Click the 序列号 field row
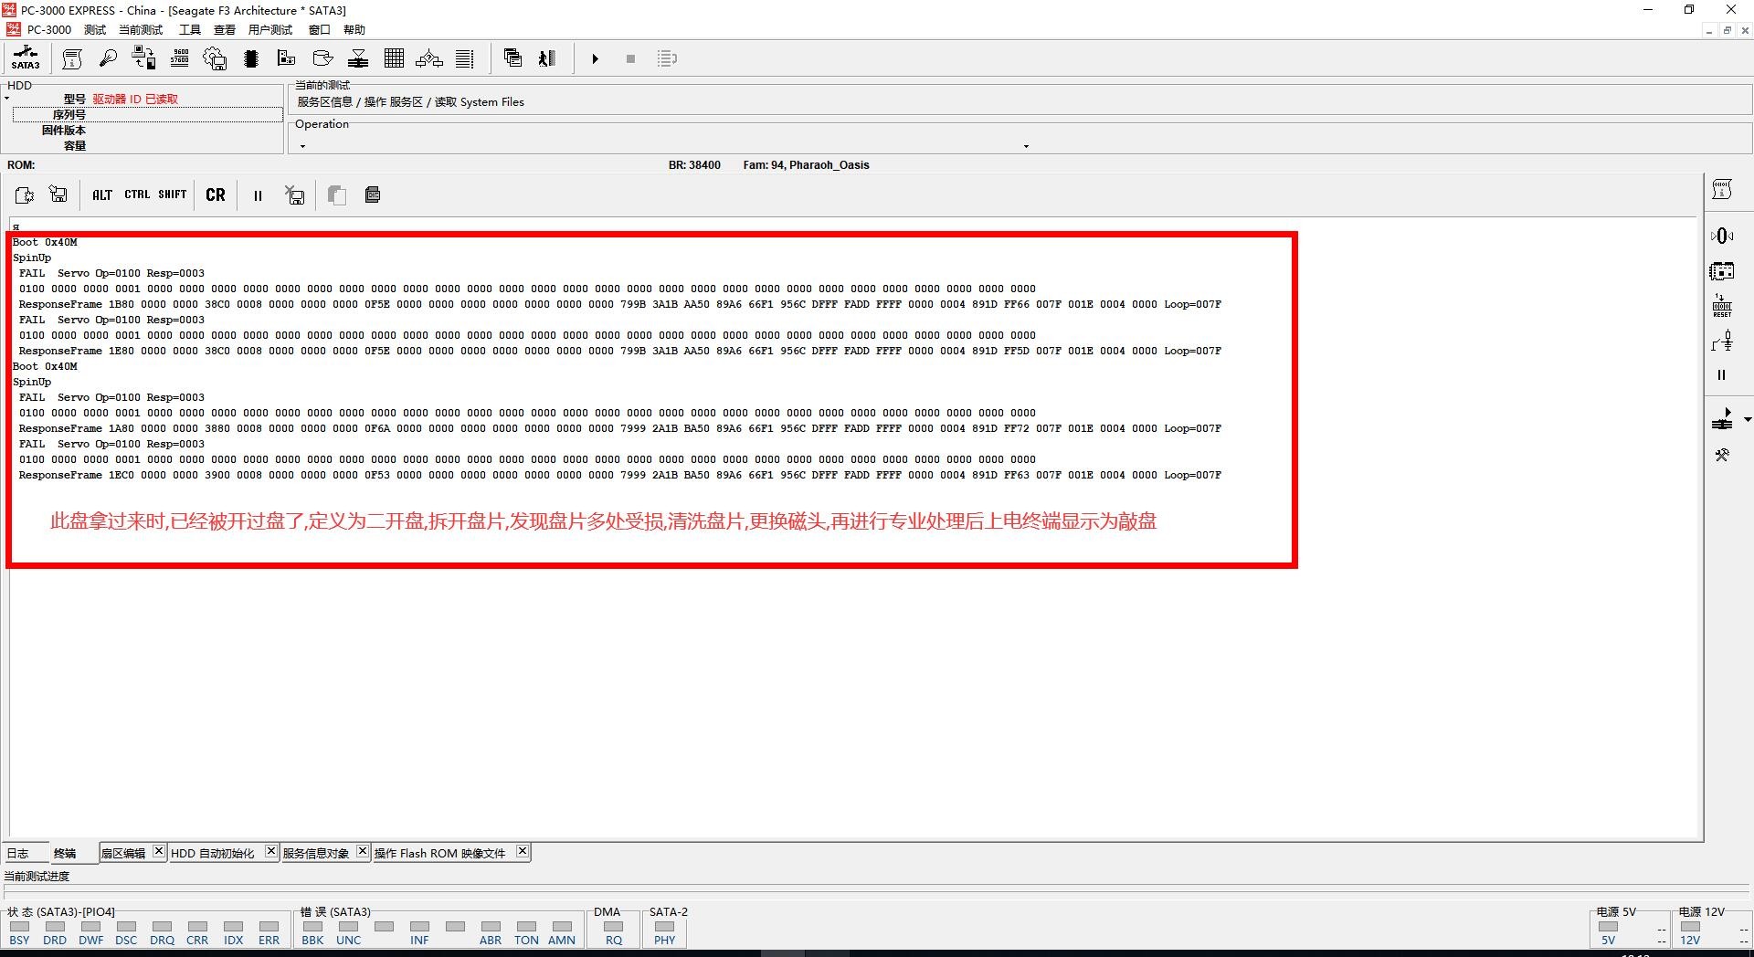The height and width of the screenshot is (957, 1754). coord(147,115)
